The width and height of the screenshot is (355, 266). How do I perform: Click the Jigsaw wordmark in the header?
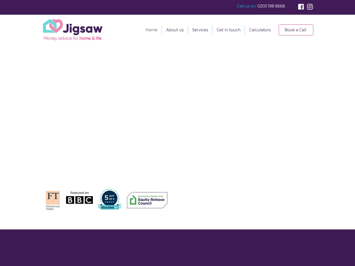click(83, 28)
